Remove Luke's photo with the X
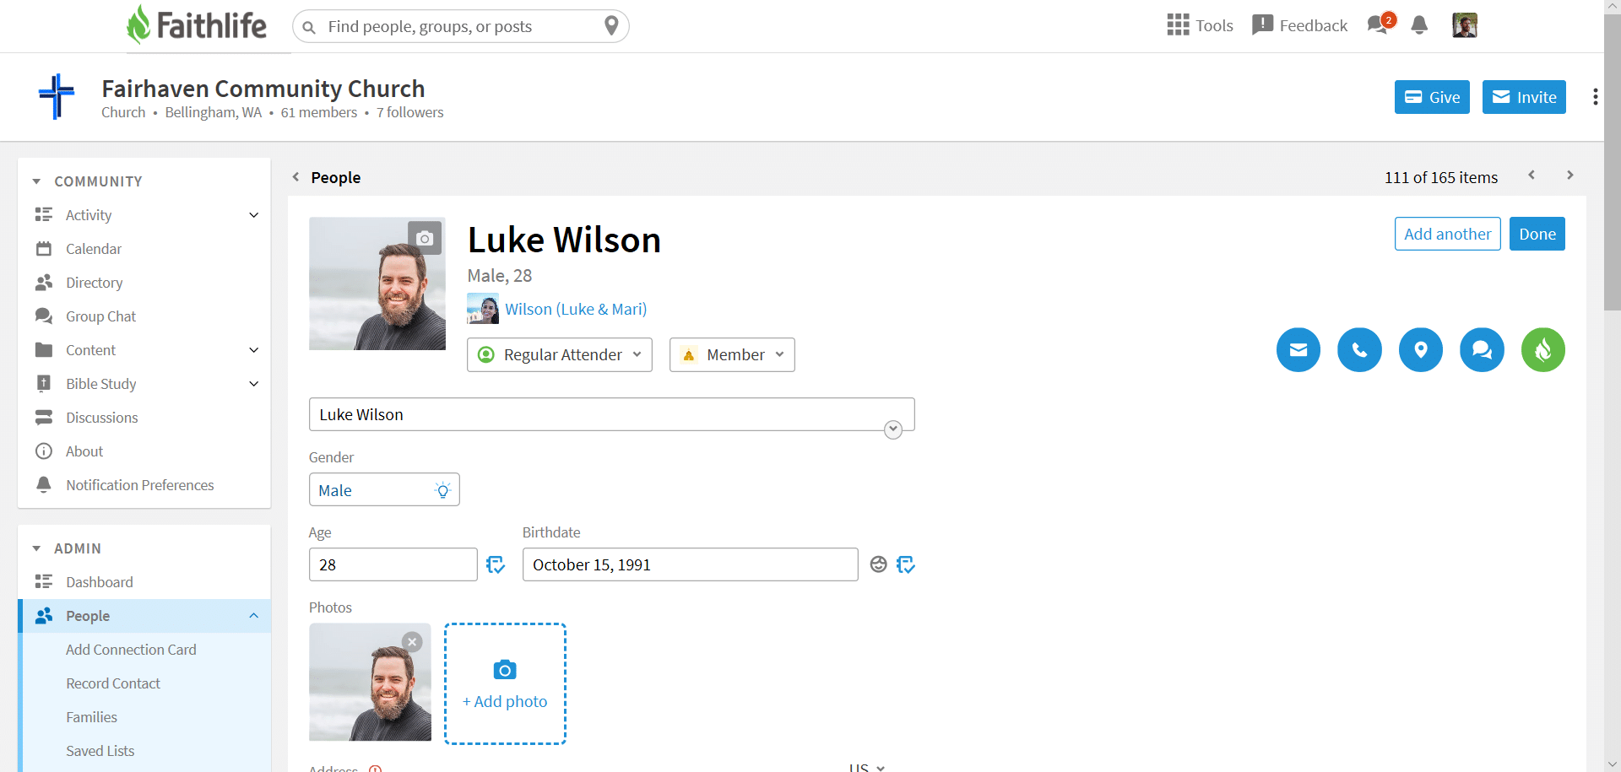1621x772 pixels. 412,642
